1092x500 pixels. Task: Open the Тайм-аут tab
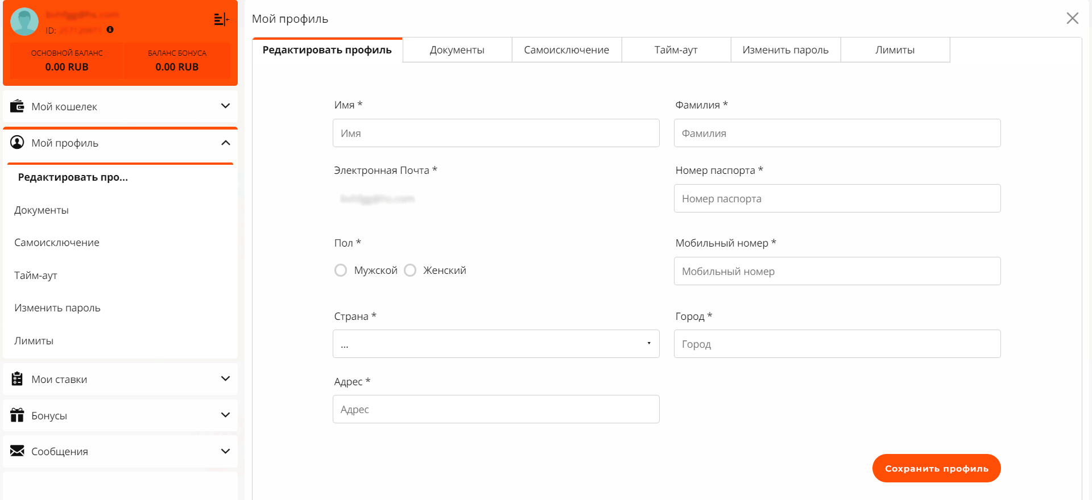click(676, 50)
